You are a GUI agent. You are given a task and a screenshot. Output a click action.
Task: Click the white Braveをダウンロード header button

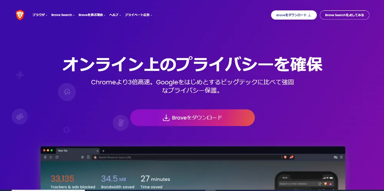(x=294, y=15)
